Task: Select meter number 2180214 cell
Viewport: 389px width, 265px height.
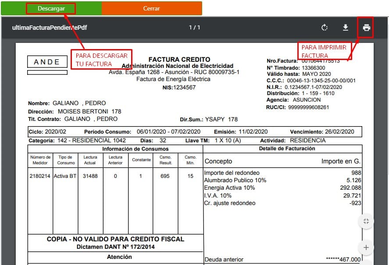Action: tap(40, 176)
